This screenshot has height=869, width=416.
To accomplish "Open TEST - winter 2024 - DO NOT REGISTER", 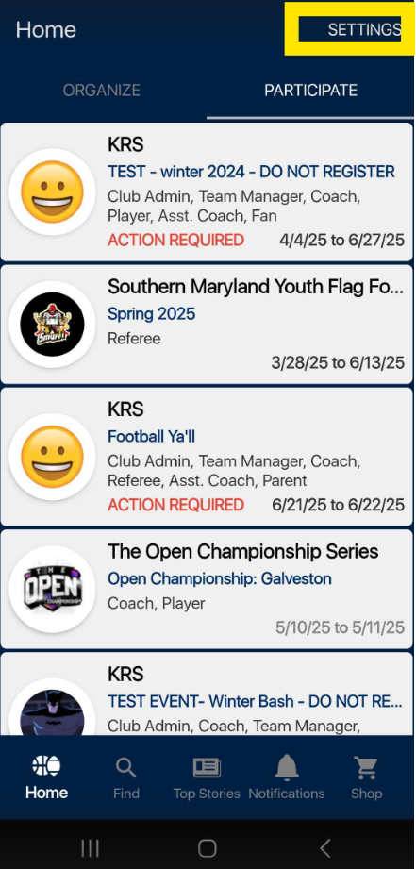I will [252, 172].
